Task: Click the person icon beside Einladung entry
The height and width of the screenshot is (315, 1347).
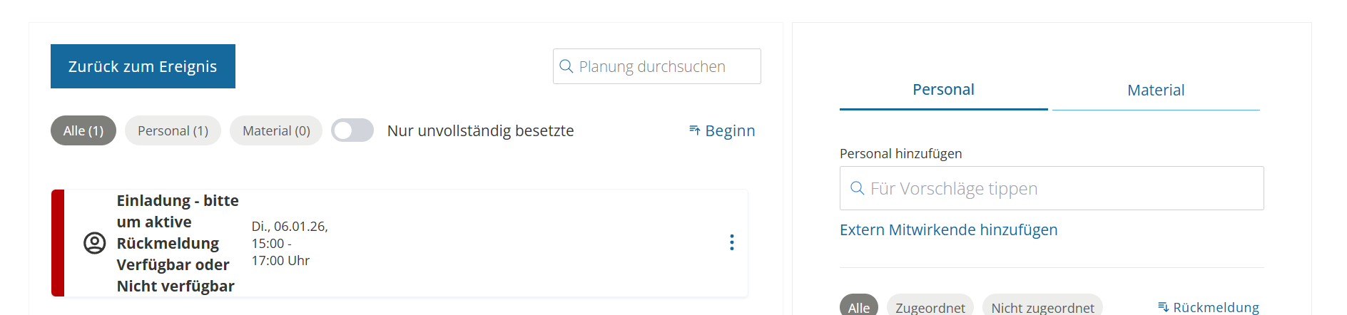Action: point(95,243)
